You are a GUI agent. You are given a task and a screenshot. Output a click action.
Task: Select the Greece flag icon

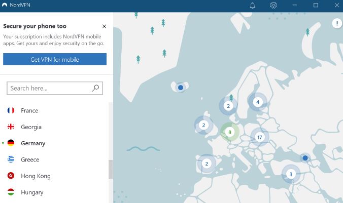coord(11,159)
